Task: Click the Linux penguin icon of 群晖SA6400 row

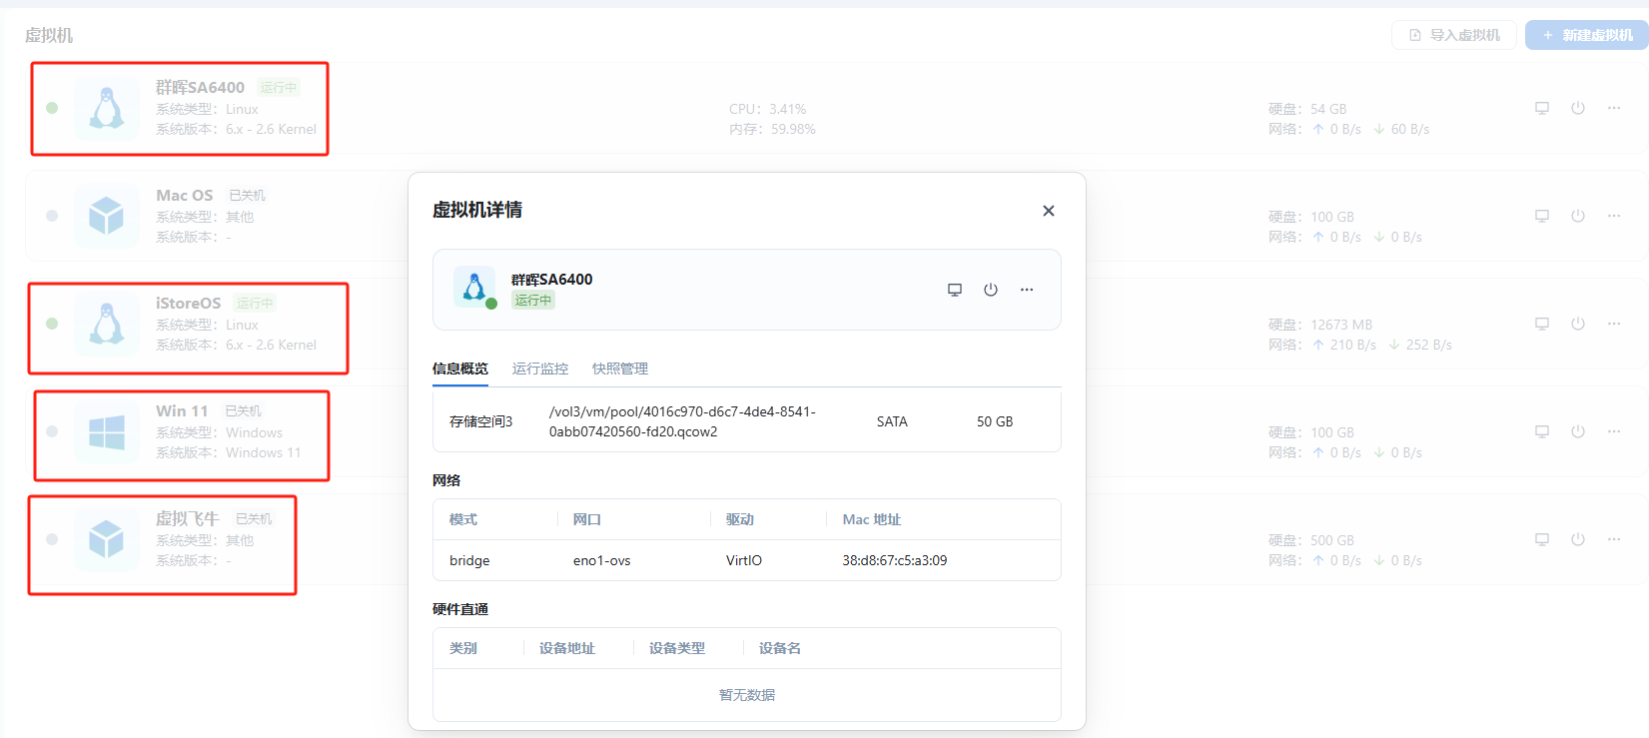Action: pyautogui.click(x=107, y=108)
